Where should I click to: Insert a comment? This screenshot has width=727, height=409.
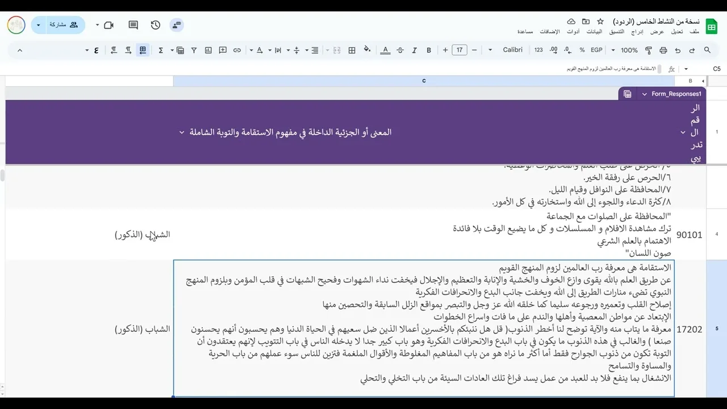(x=223, y=50)
